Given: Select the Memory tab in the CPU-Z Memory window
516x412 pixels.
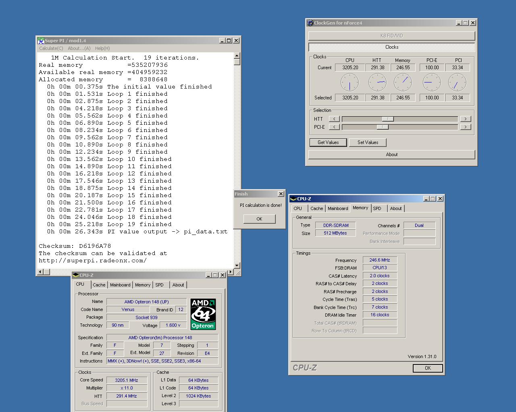Looking at the screenshot, I should 360,208.
